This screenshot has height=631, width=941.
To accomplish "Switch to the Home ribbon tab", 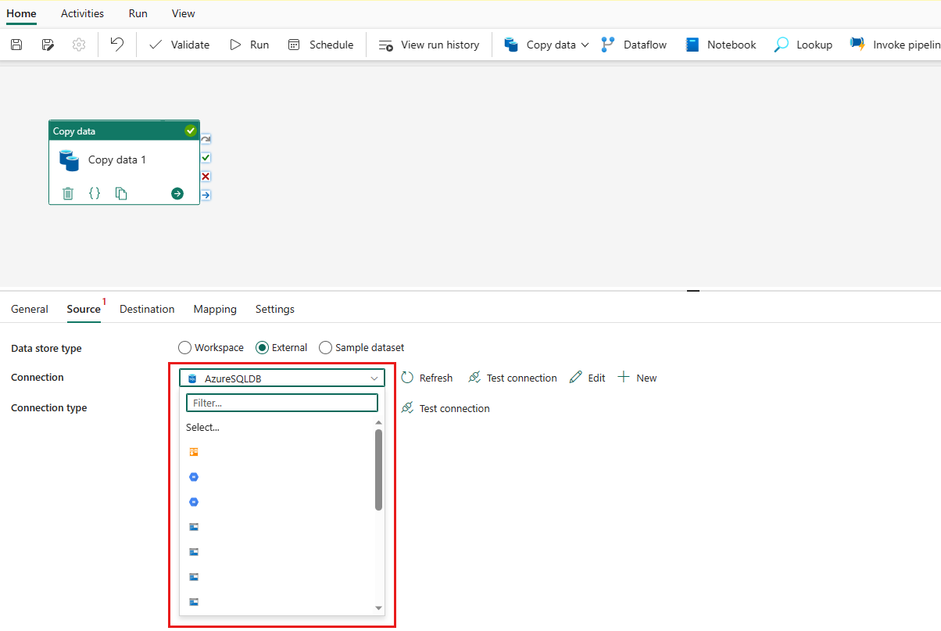I will point(21,13).
